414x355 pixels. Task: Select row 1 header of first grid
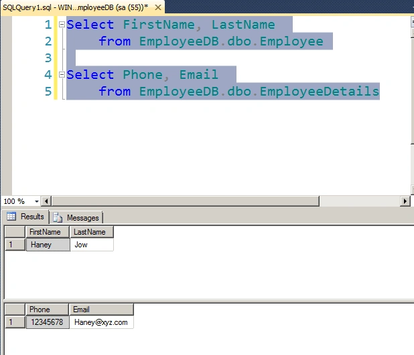[x=15, y=245]
